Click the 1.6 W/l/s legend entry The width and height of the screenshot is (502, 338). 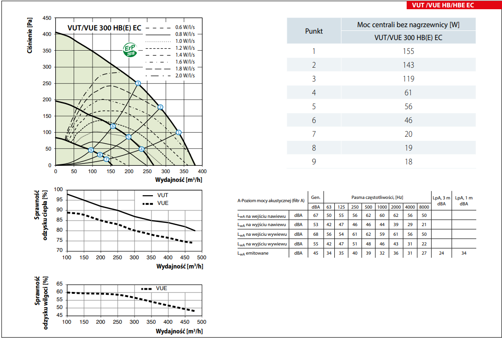[x=170, y=62]
